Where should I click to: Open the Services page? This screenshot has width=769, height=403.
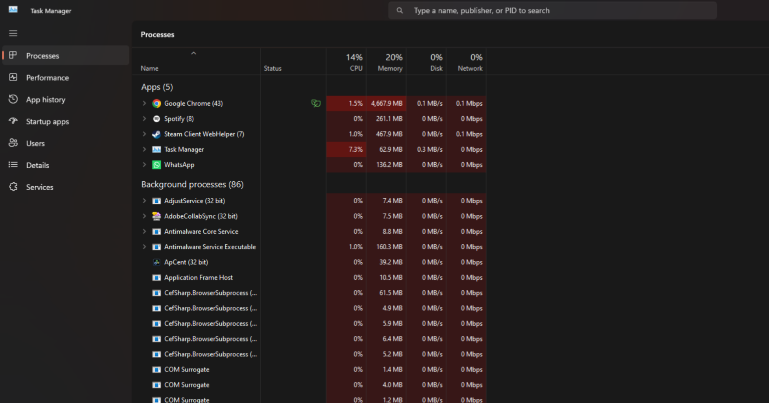(66, 187)
